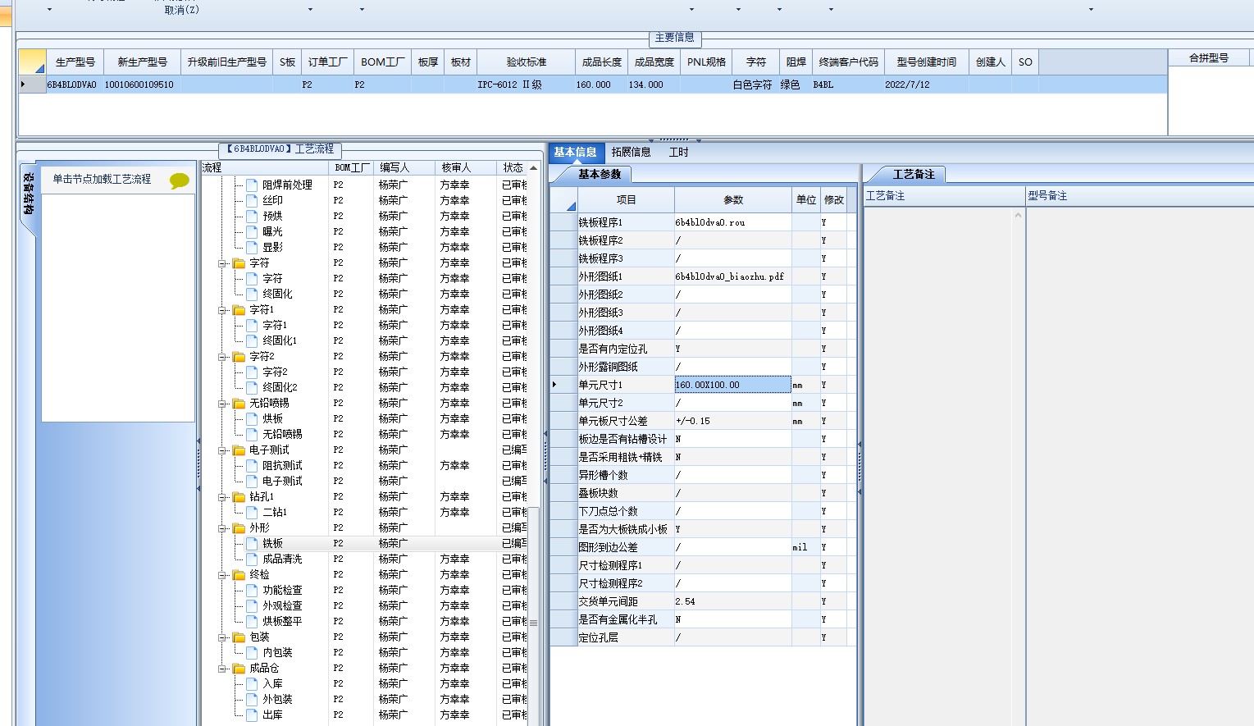Screen dimensions: 1254x726
Task: Click the 取消(Z) button in toolbar
Action: click(182, 10)
